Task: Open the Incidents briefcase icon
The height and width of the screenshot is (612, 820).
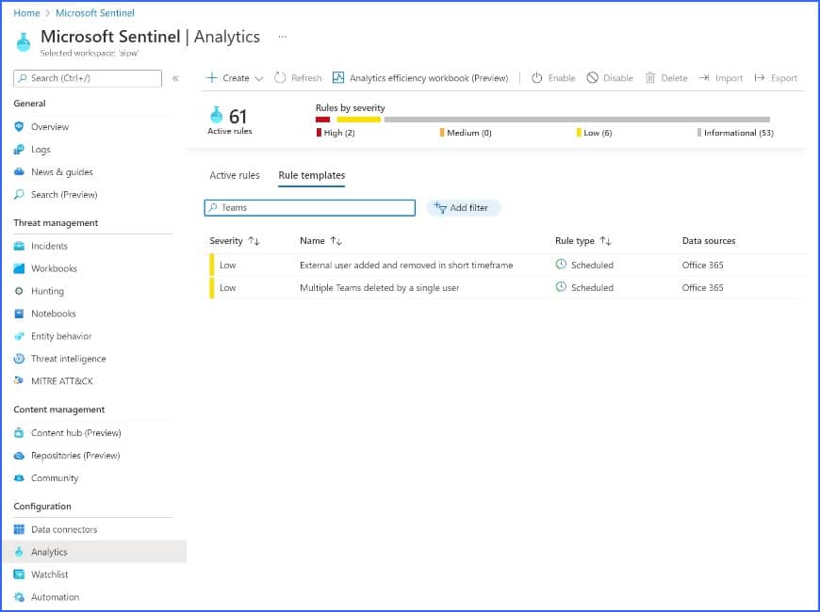Action: 20,246
